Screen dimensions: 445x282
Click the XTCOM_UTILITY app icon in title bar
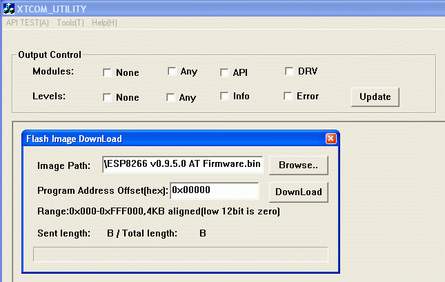coord(9,8)
